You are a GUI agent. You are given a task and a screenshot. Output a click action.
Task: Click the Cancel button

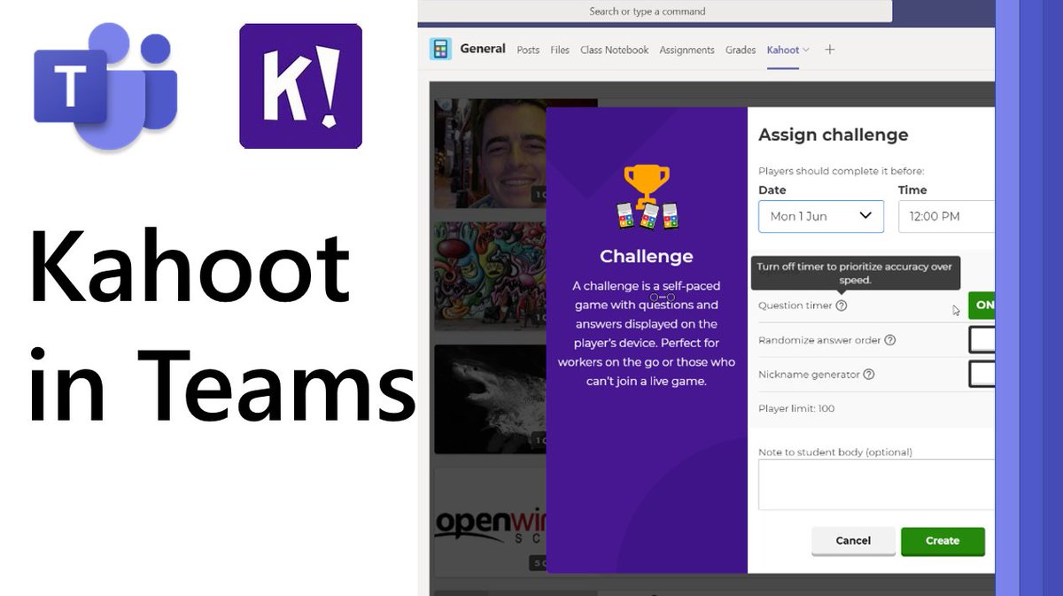point(853,541)
